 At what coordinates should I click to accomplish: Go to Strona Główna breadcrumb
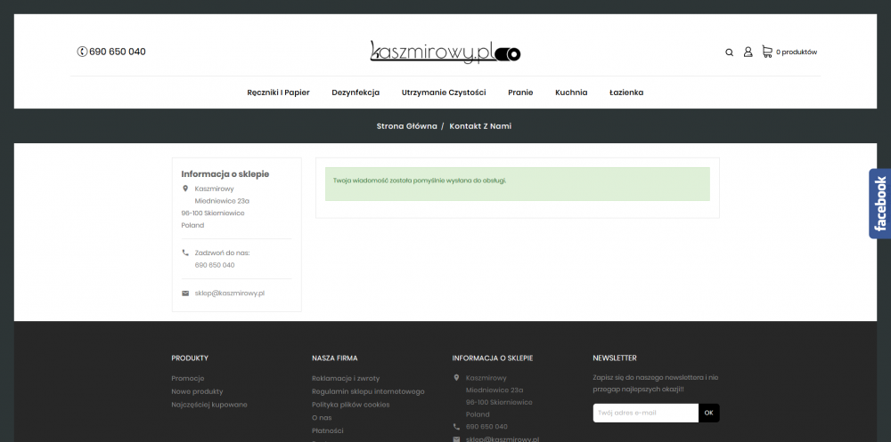pos(407,126)
